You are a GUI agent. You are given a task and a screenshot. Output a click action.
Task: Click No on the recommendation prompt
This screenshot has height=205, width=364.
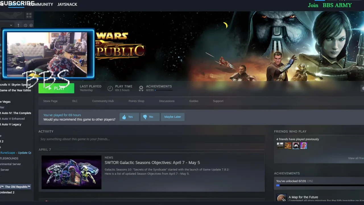[150, 117]
